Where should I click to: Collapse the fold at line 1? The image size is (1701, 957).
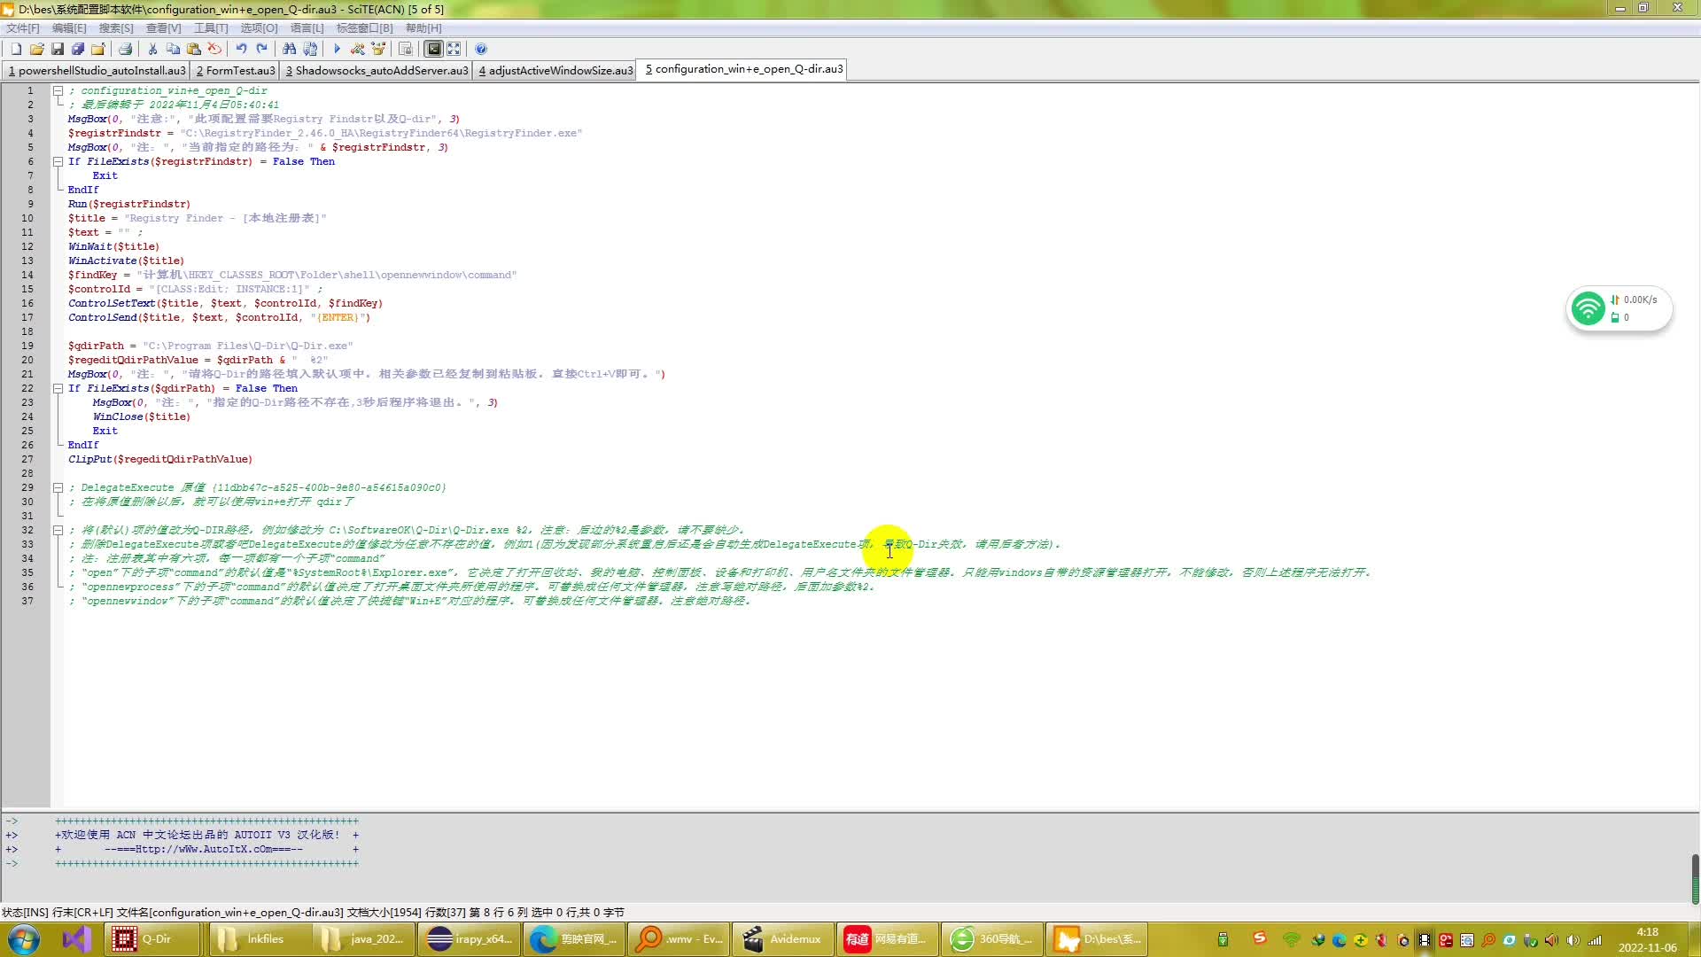point(58,90)
